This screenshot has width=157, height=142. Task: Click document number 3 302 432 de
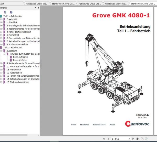tap(143, 115)
